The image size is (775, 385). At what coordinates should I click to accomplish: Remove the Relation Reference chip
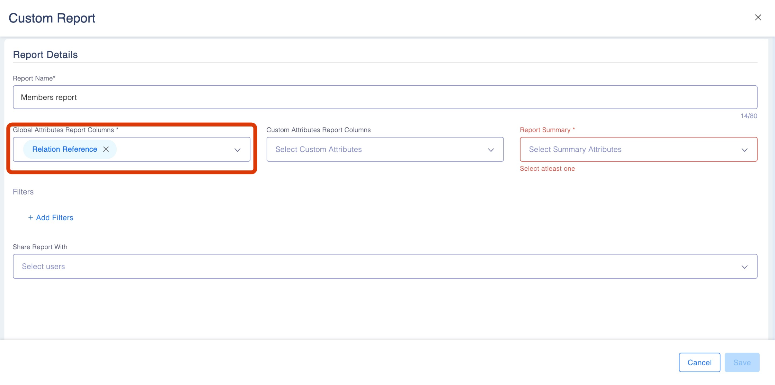[x=106, y=149]
